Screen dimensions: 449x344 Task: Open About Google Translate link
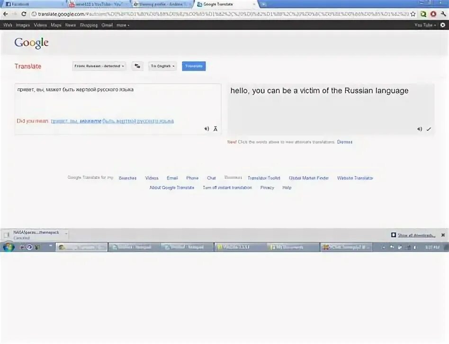172,188
